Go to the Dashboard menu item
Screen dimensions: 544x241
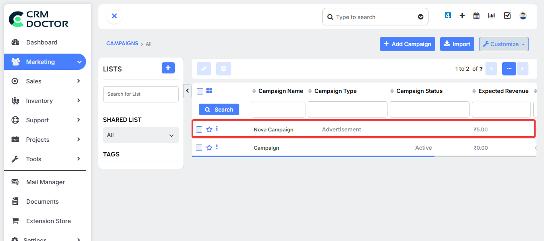pos(41,42)
